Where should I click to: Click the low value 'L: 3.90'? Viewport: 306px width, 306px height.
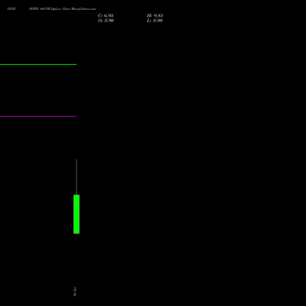click(155, 21)
